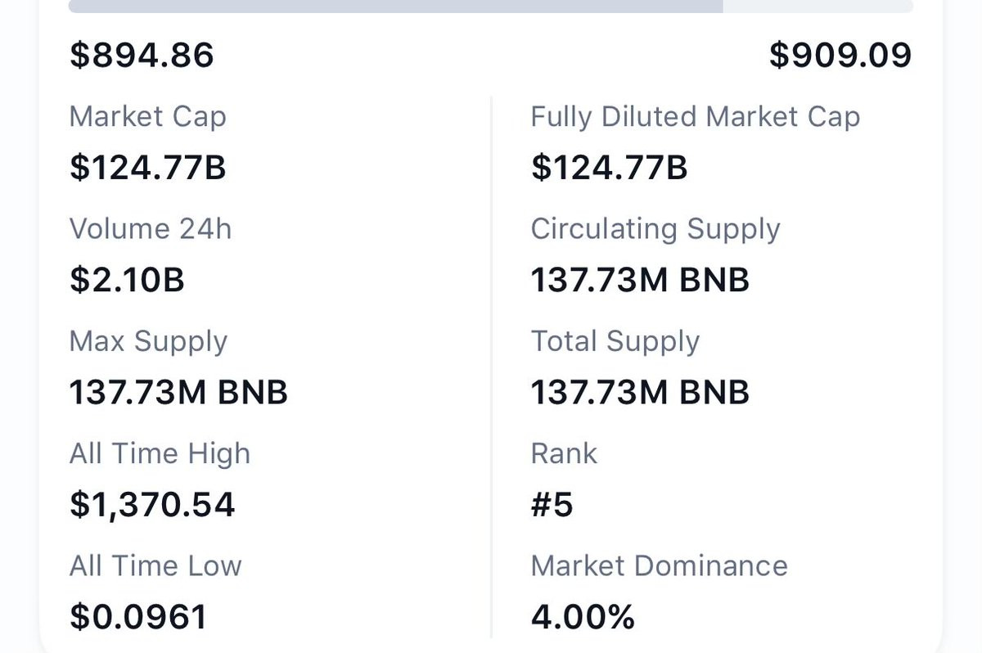The image size is (982, 653).
Task: Select the Max Supply 137.73M BNB value
Action: tap(178, 393)
